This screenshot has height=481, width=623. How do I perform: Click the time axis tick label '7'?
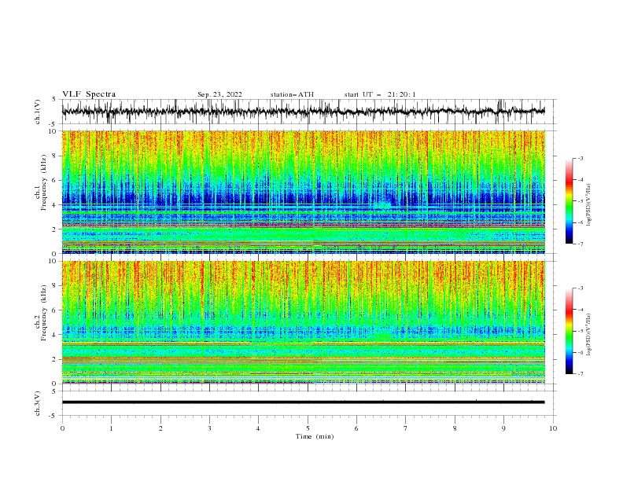tap(406, 428)
